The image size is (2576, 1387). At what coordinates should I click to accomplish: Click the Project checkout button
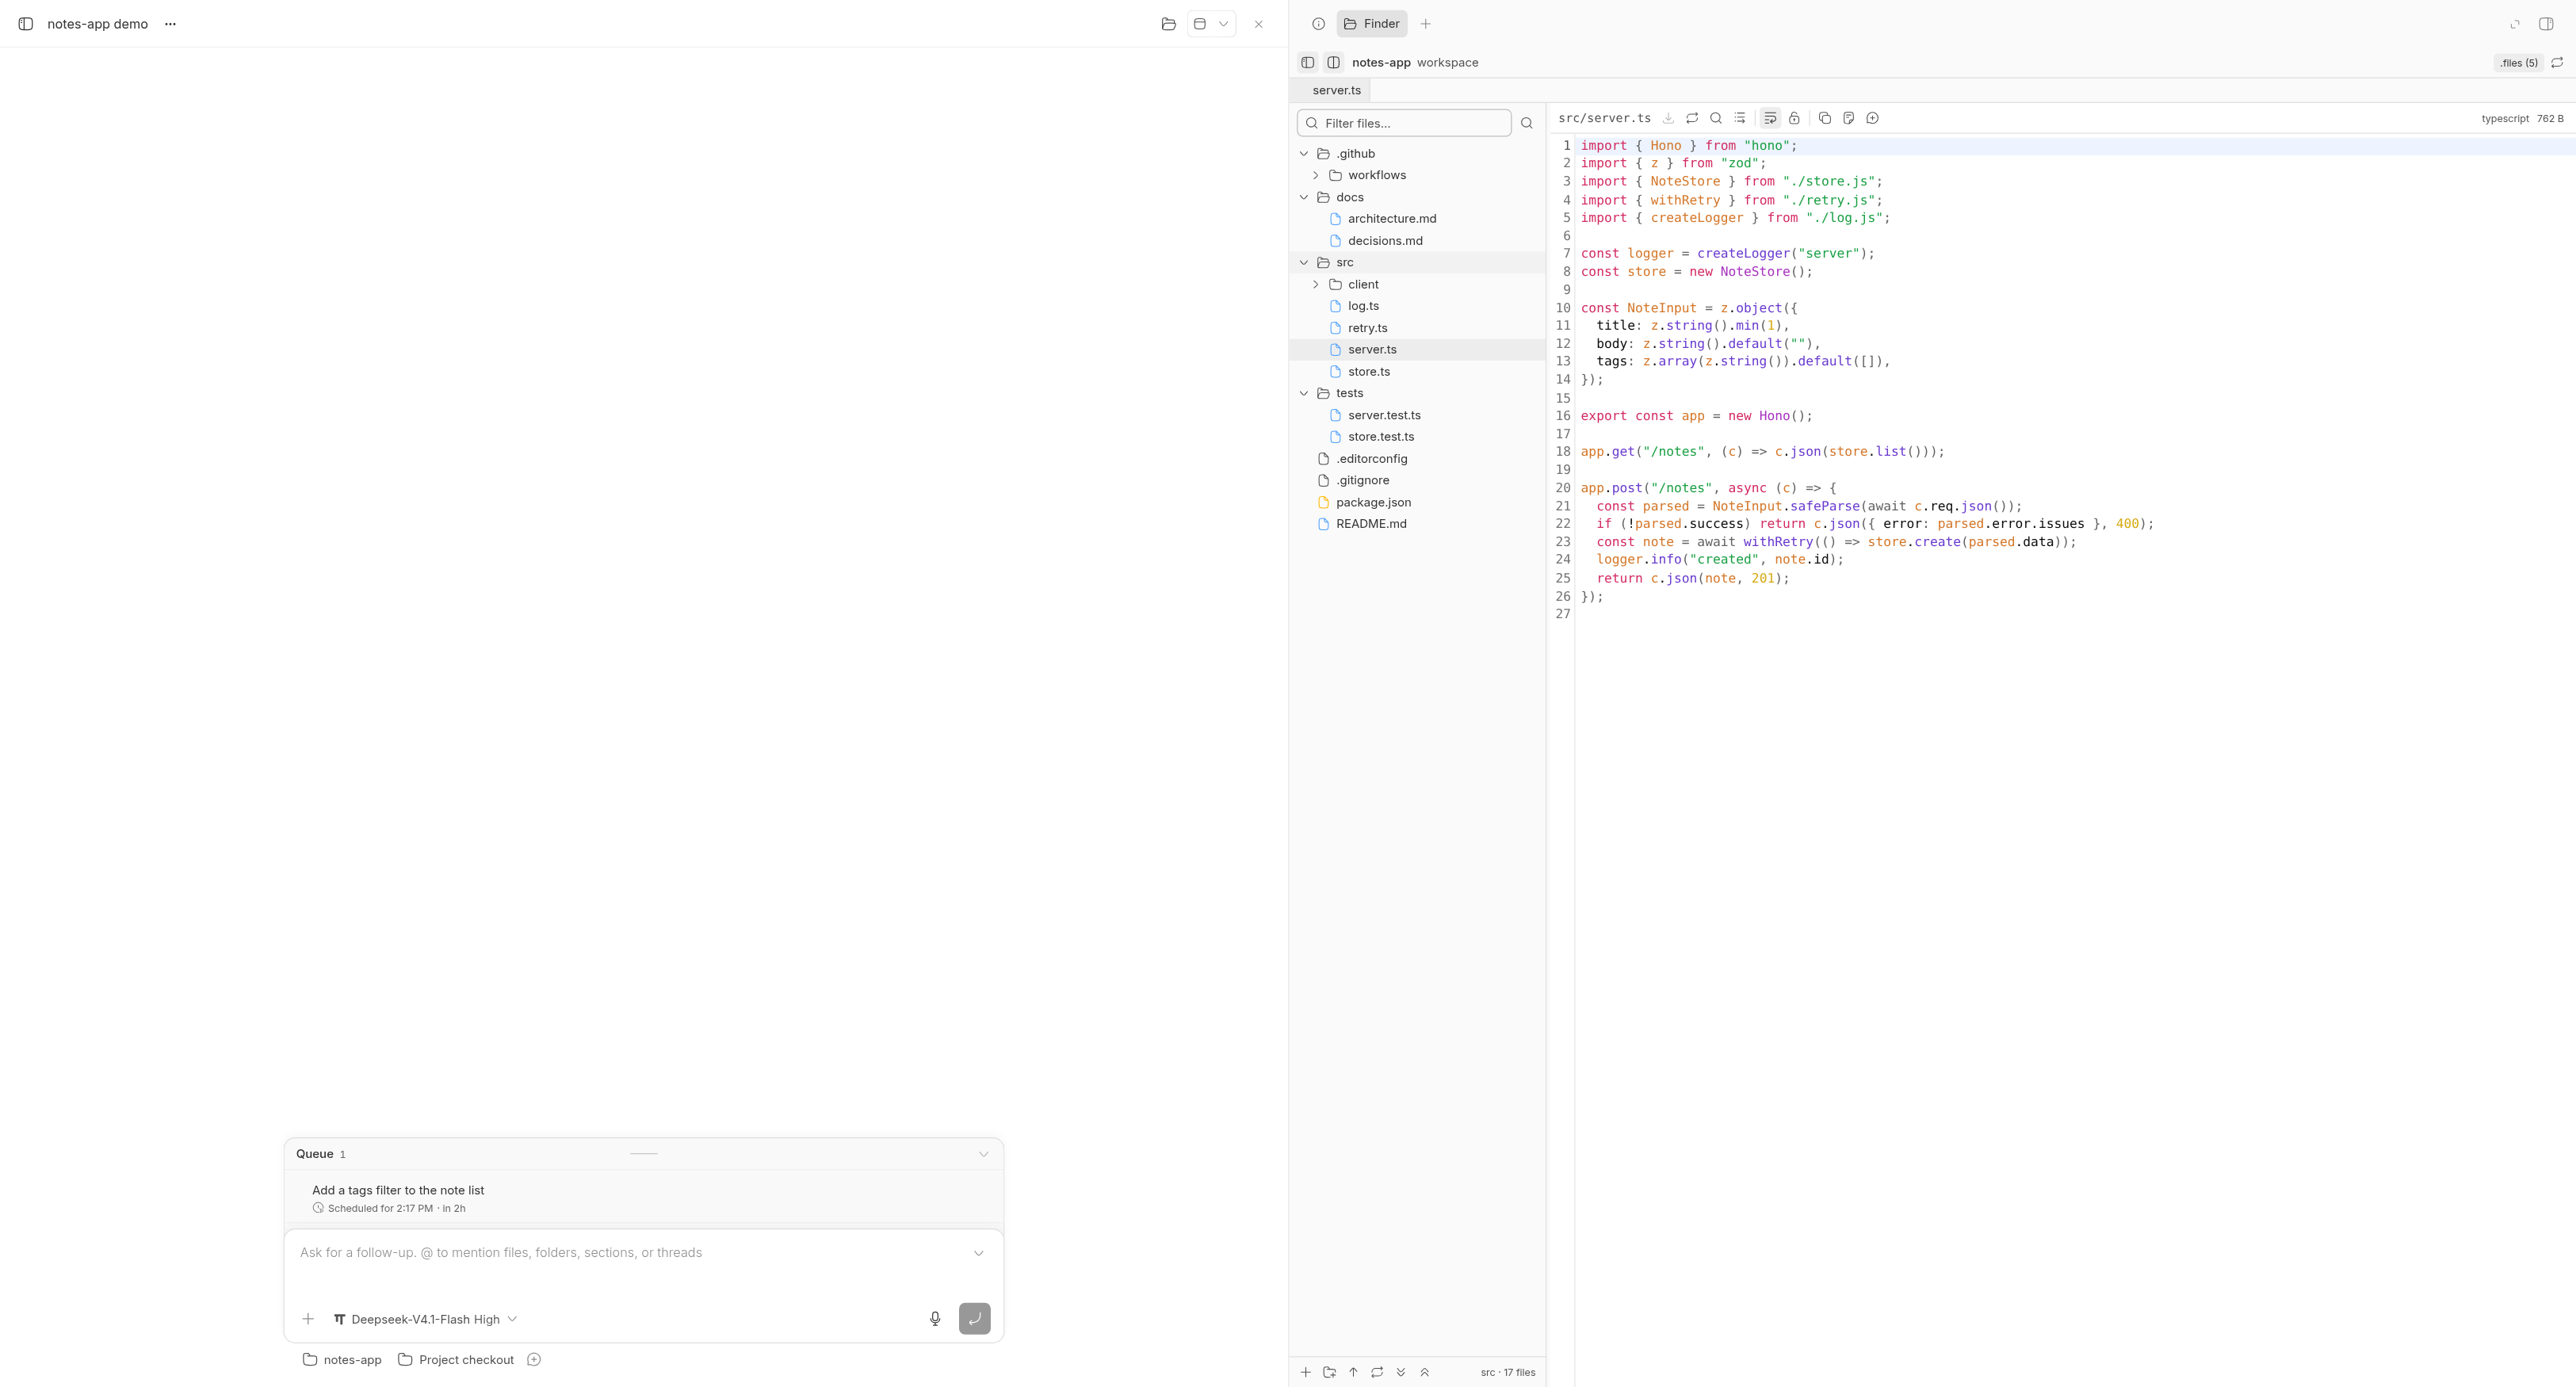coord(456,1360)
